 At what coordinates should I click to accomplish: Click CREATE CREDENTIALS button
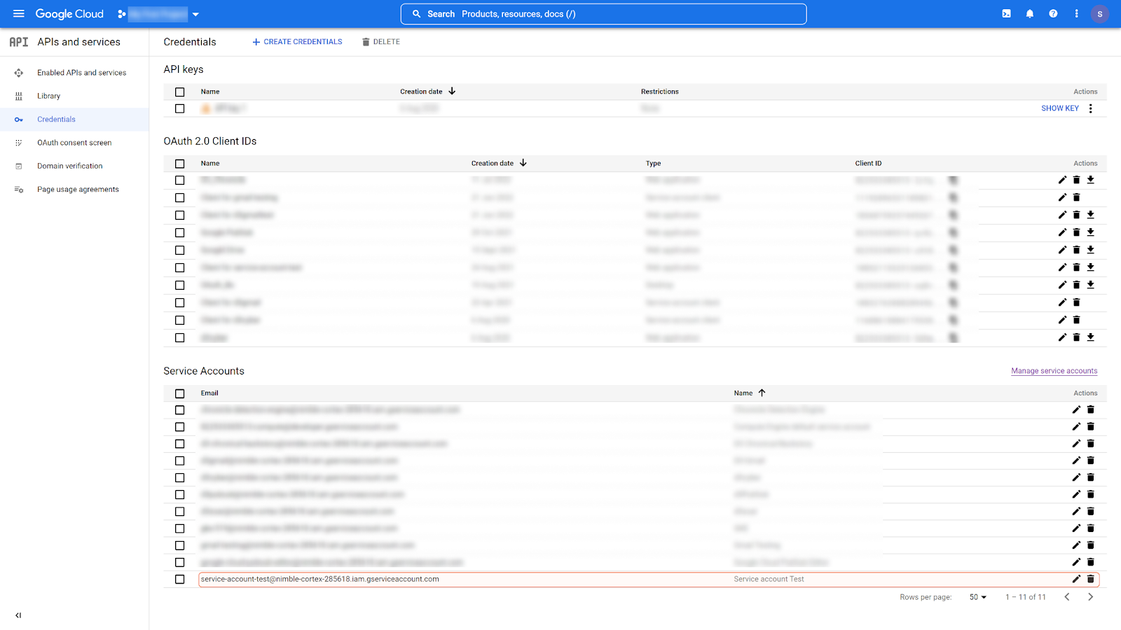(x=297, y=42)
